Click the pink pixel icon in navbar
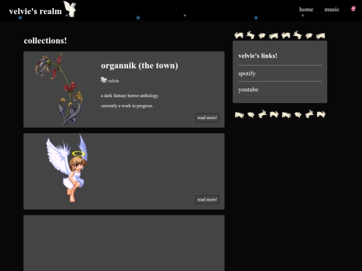This screenshot has width=362, height=271. click(x=353, y=9)
